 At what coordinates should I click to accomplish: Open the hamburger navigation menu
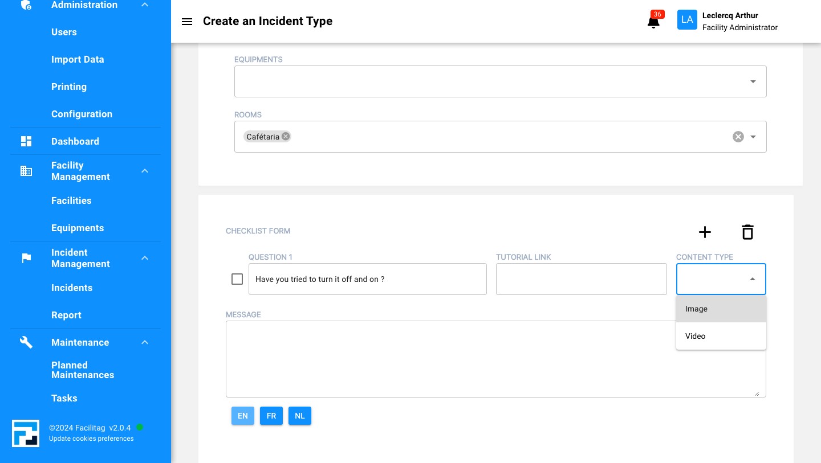(x=187, y=22)
